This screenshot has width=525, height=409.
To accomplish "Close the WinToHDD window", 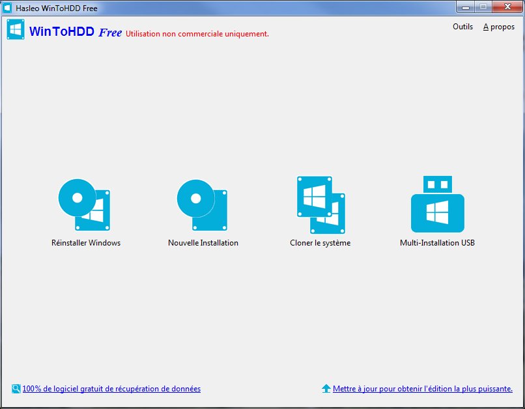I will coord(507,7).
